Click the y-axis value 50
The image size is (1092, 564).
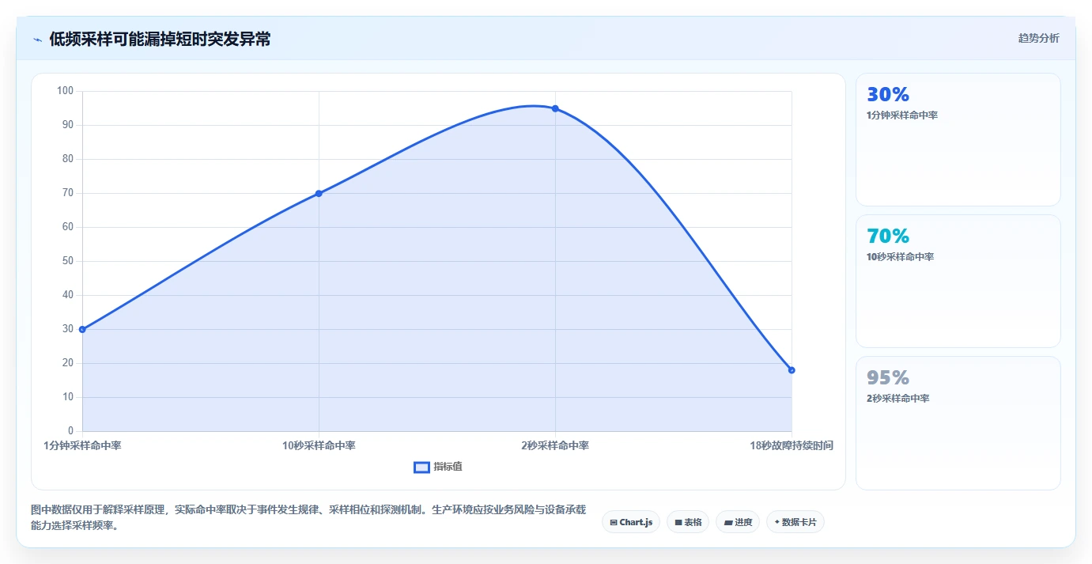click(67, 261)
